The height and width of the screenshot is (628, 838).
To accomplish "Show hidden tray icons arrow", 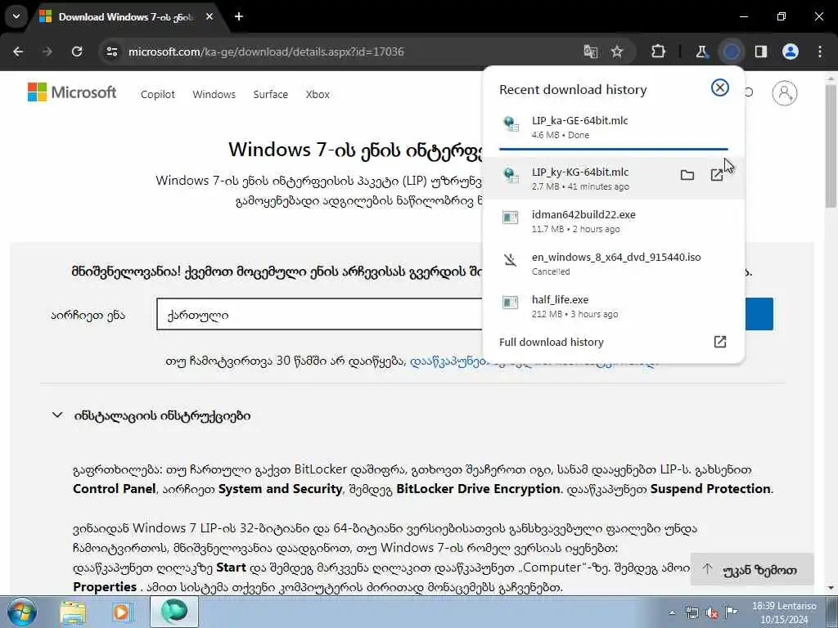I will 672,612.
